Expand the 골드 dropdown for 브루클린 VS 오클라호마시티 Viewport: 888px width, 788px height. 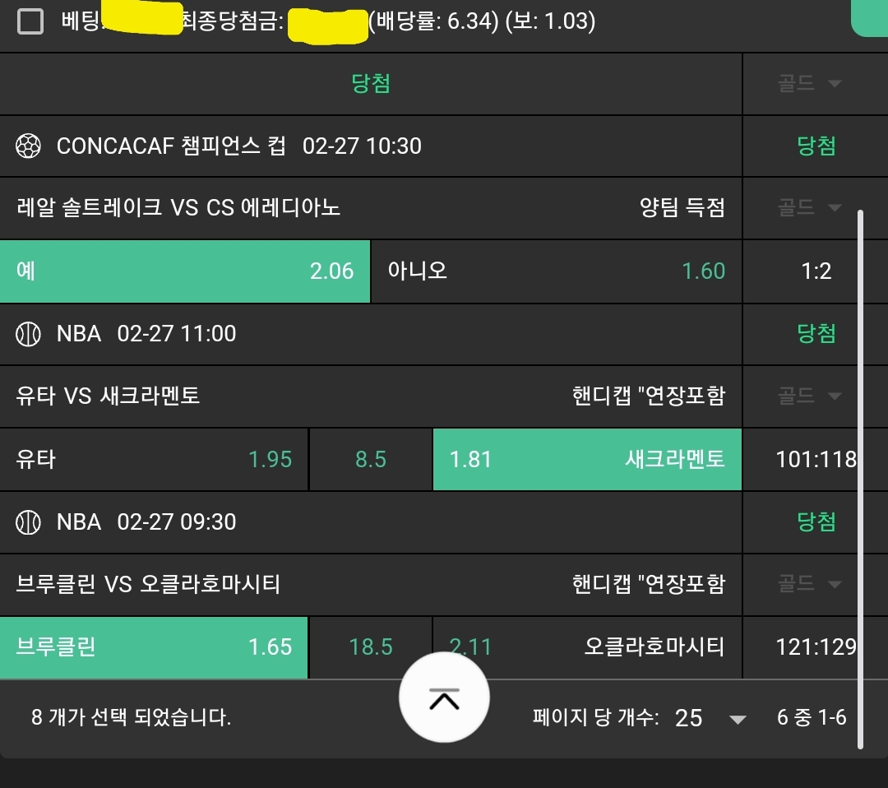tap(810, 584)
